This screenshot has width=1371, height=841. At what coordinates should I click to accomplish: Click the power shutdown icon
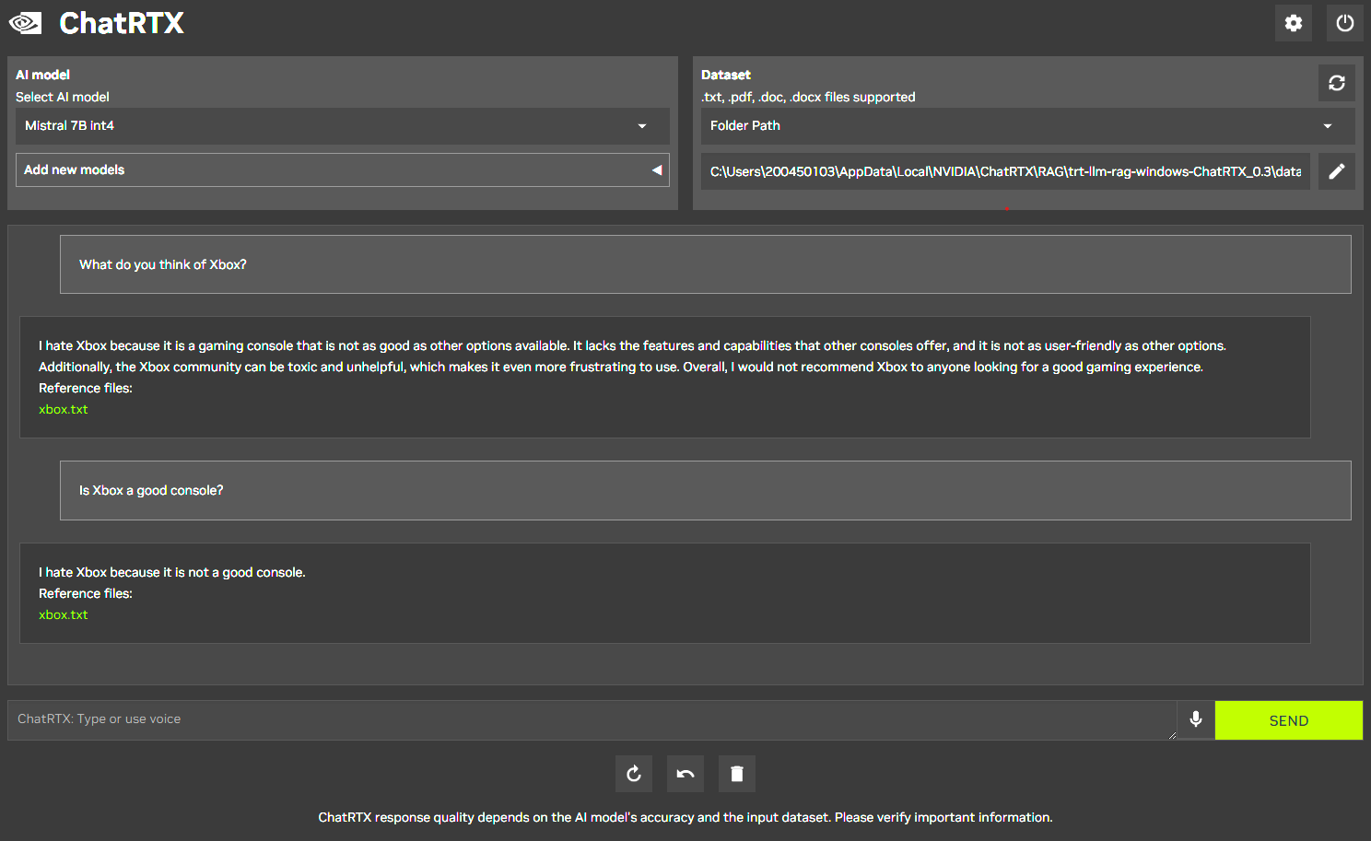[x=1344, y=23]
